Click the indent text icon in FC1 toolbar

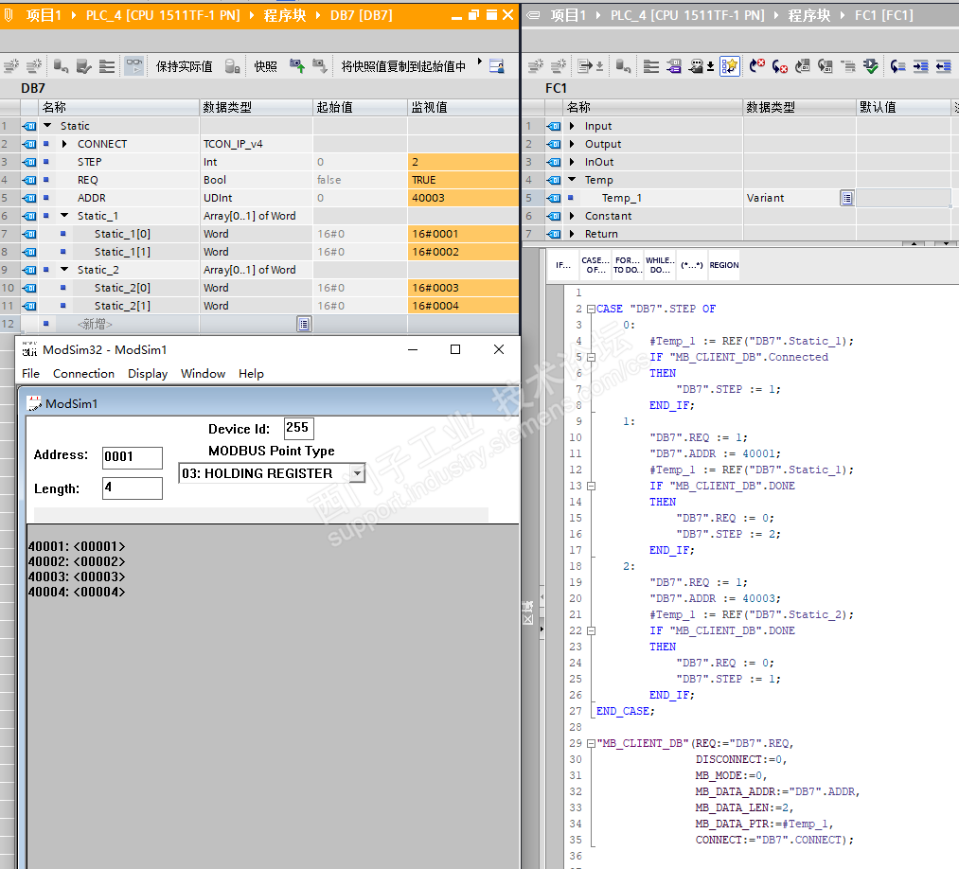coord(920,66)
